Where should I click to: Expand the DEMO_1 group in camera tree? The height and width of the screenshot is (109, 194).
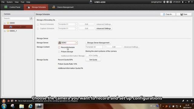pos(5,31)
